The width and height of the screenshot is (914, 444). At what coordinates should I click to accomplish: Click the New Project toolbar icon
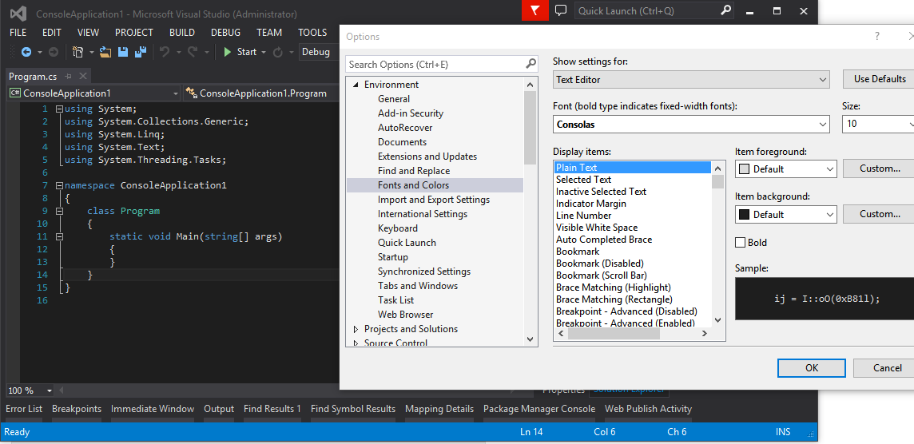tap(77, 52)
